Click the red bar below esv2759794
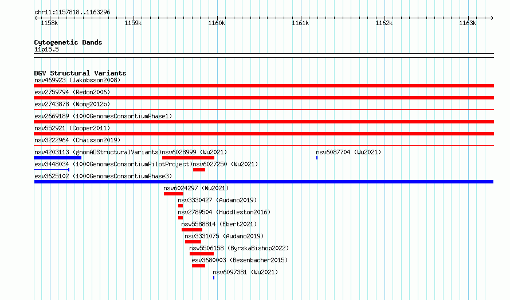 [264, 98]
